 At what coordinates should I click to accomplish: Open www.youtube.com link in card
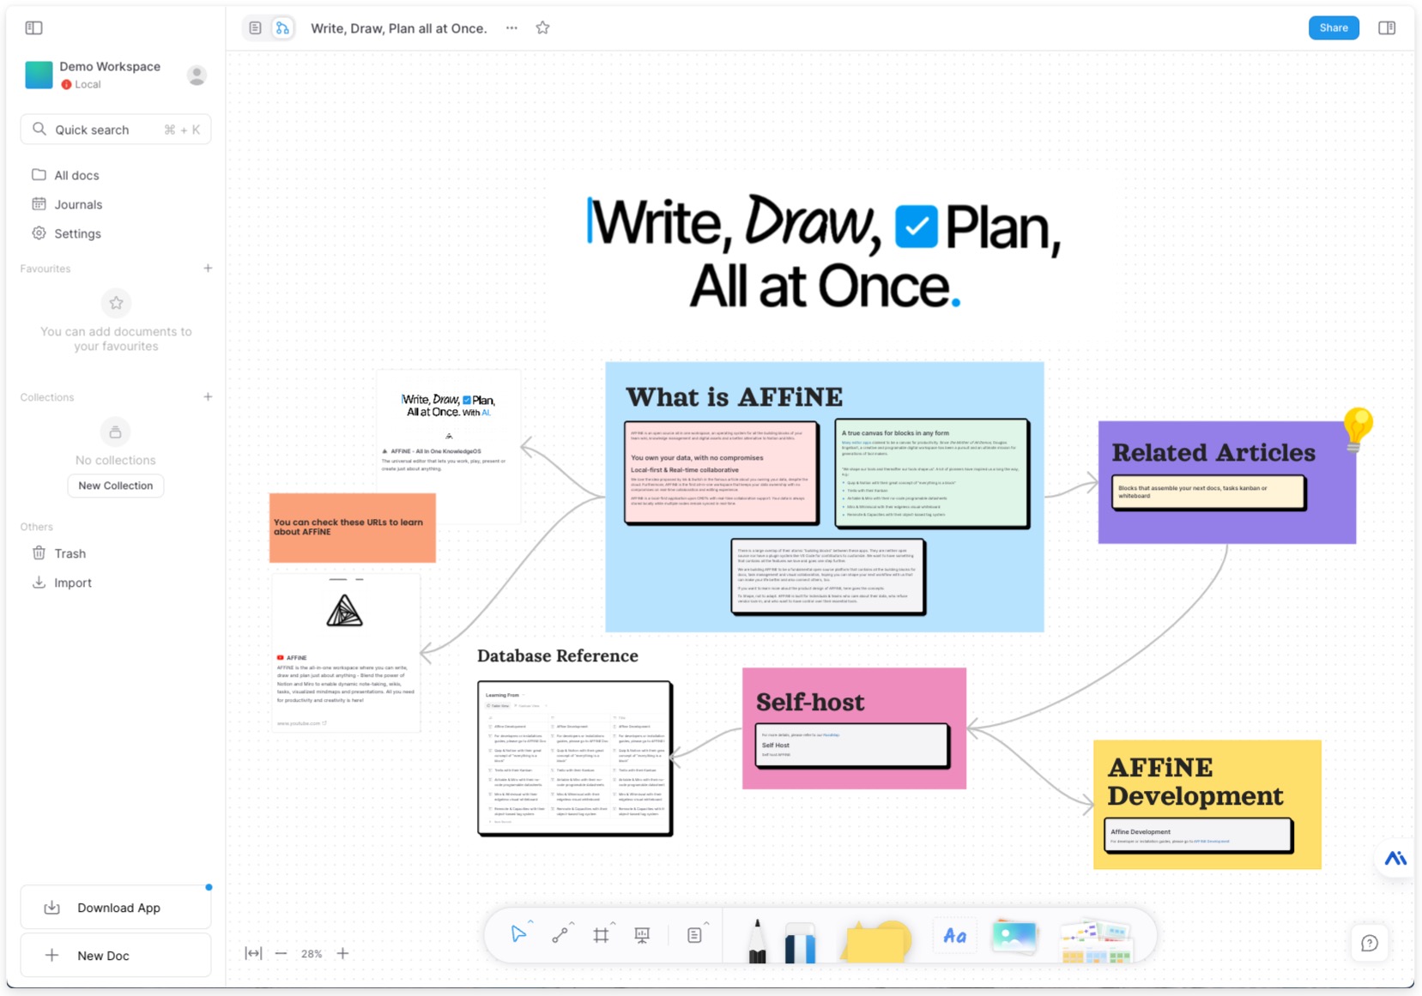[300, 723]
